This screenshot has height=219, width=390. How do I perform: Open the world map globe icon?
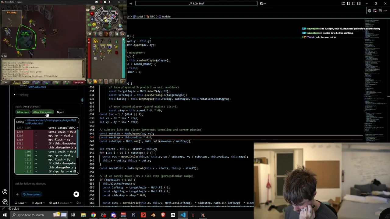[x=120, y=26]
